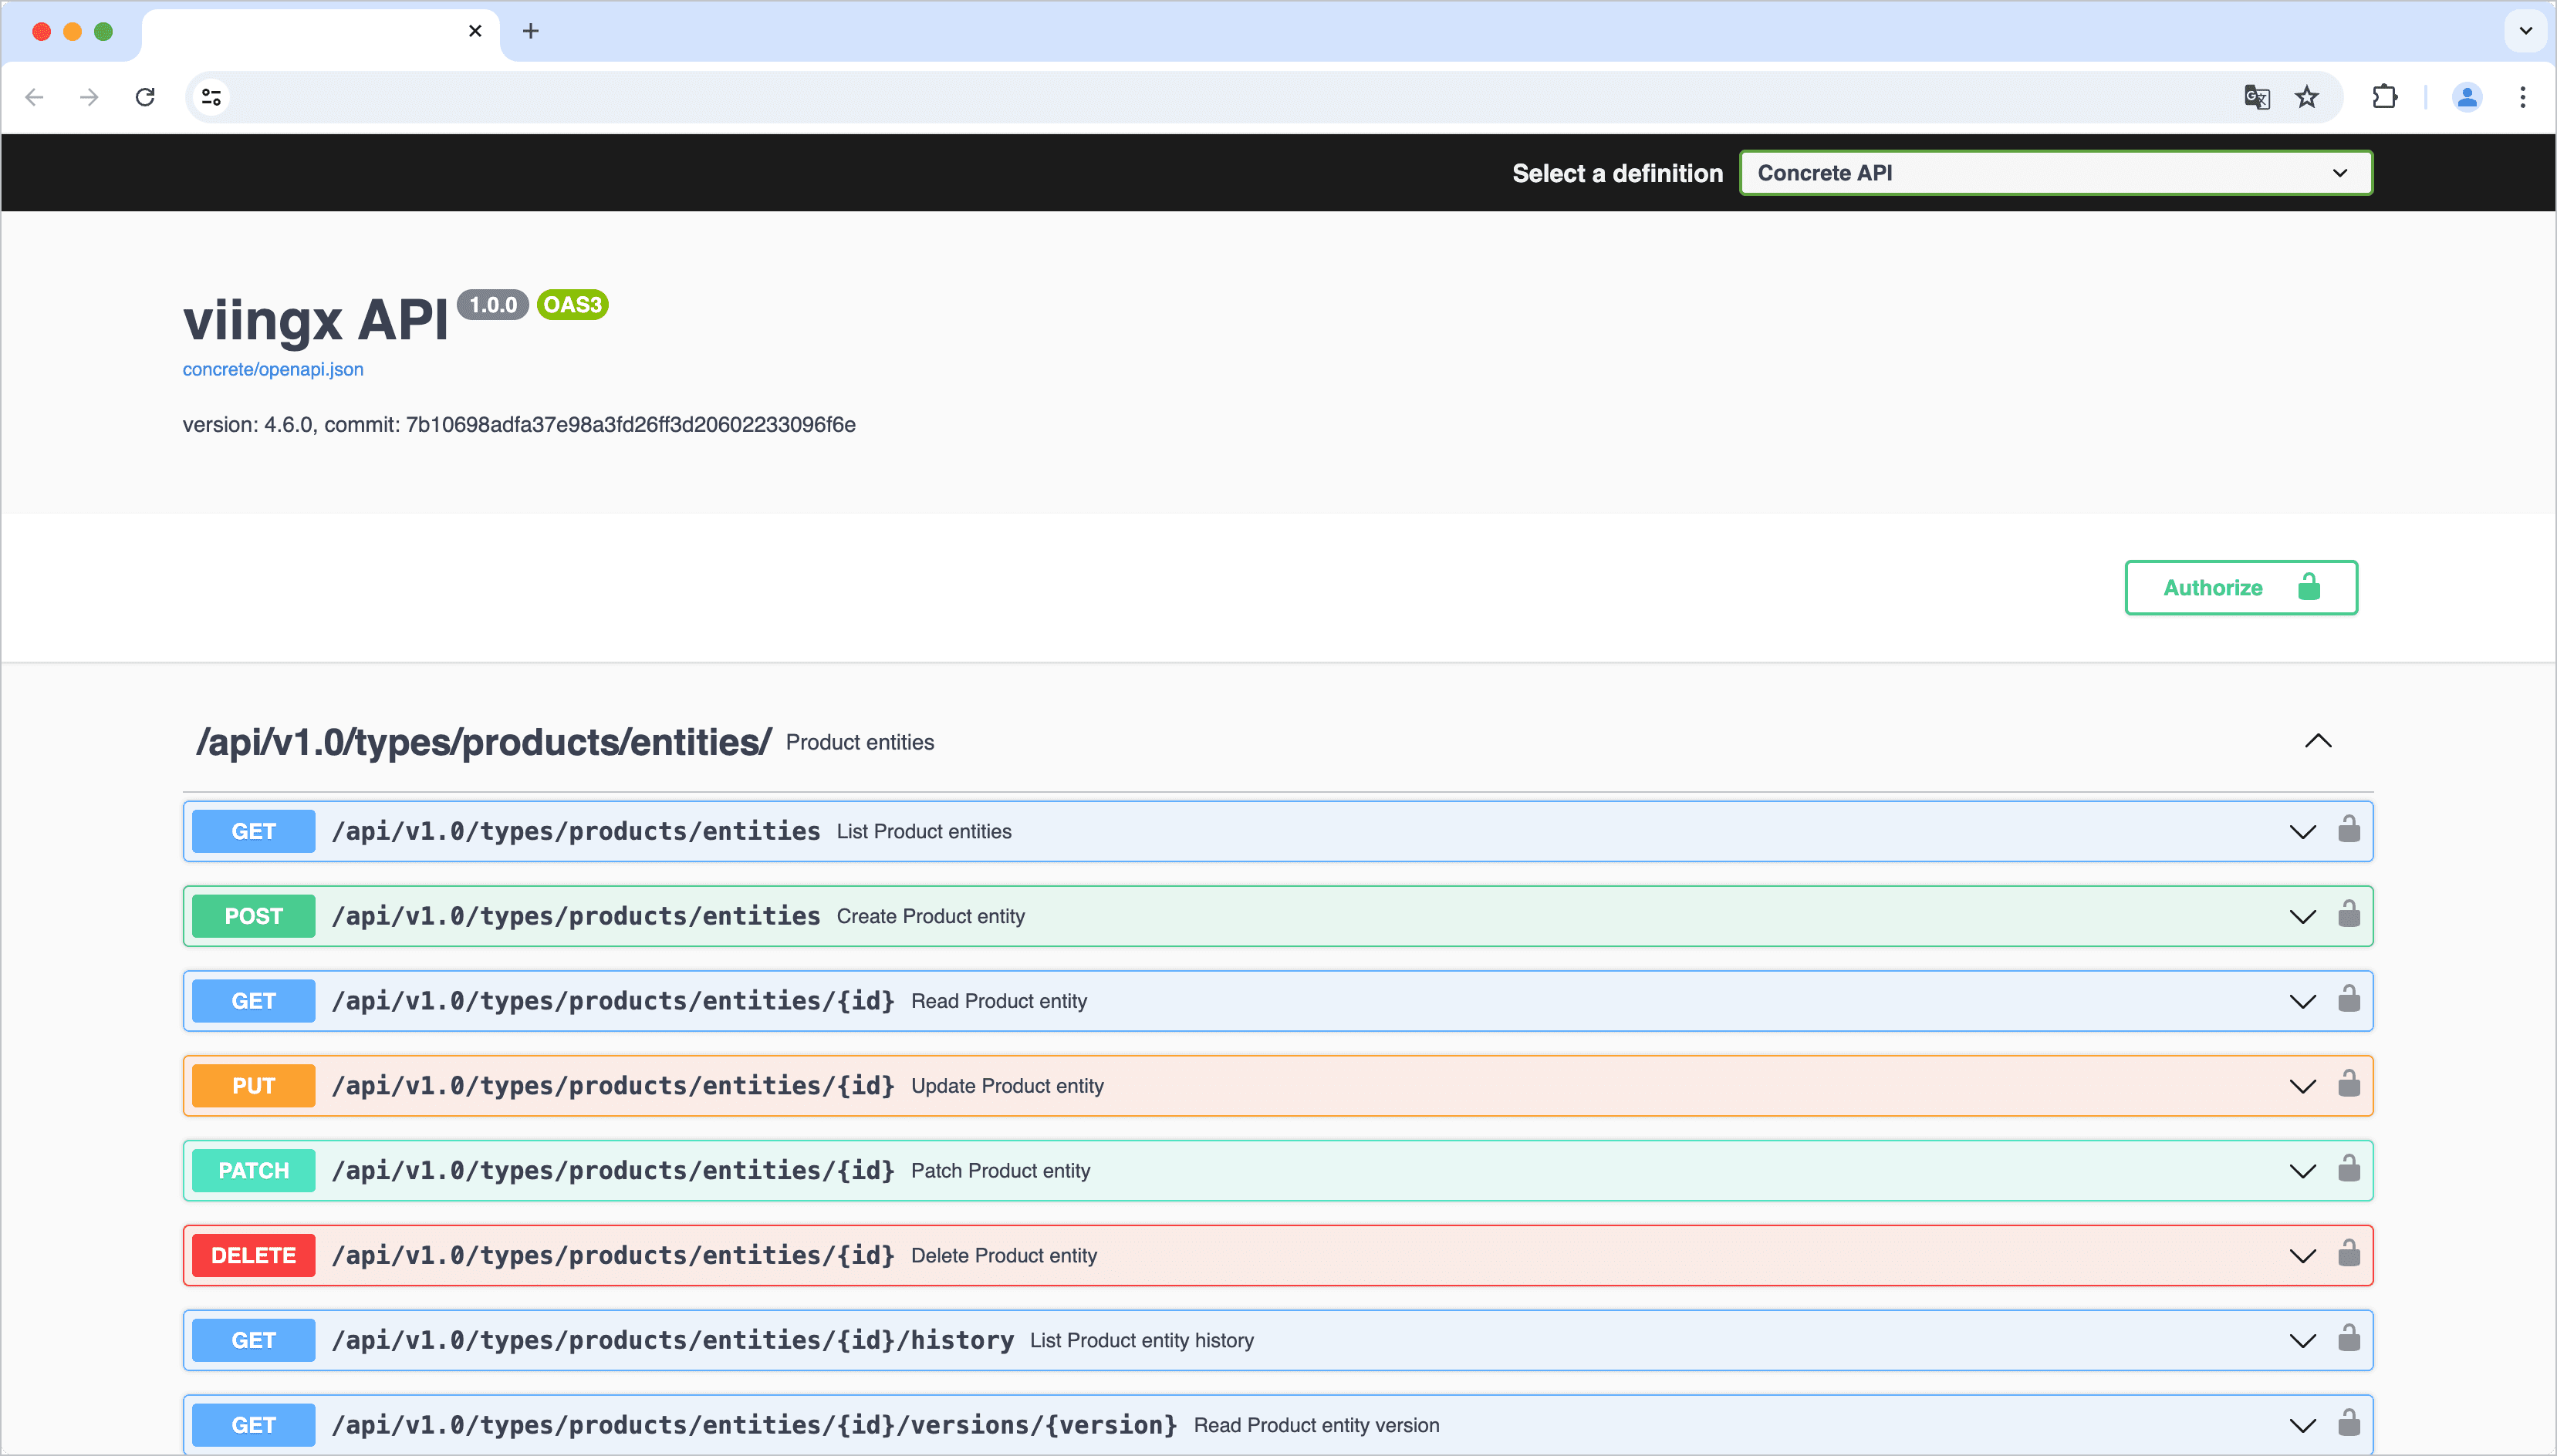The width and height of the screenshot is (2557, 1456).
Task: Collapse the Product entities section chevron
Action: 2318,741
